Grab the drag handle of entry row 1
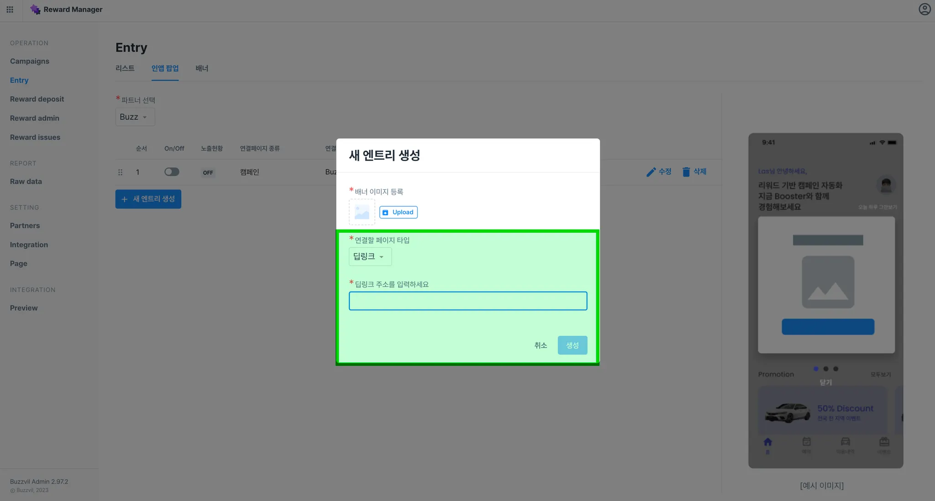The width and height of the screenshot is (935, 501). coord(120,172)
